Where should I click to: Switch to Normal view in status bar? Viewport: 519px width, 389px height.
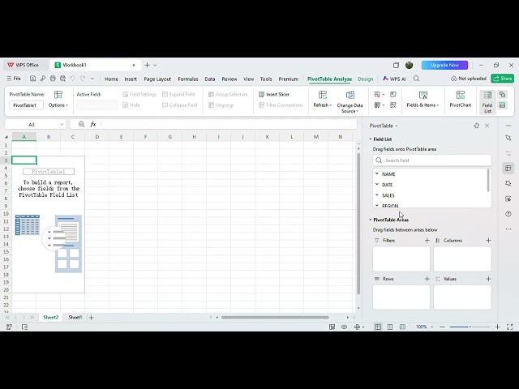(x=378, y=327)
